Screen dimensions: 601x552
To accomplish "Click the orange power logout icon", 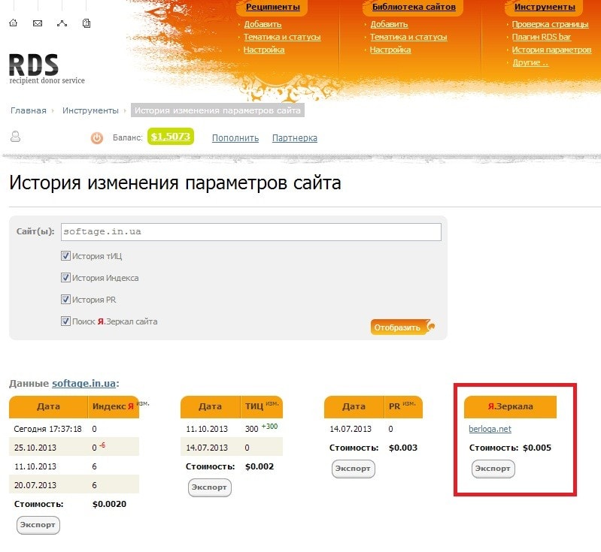I will [96, 137].
